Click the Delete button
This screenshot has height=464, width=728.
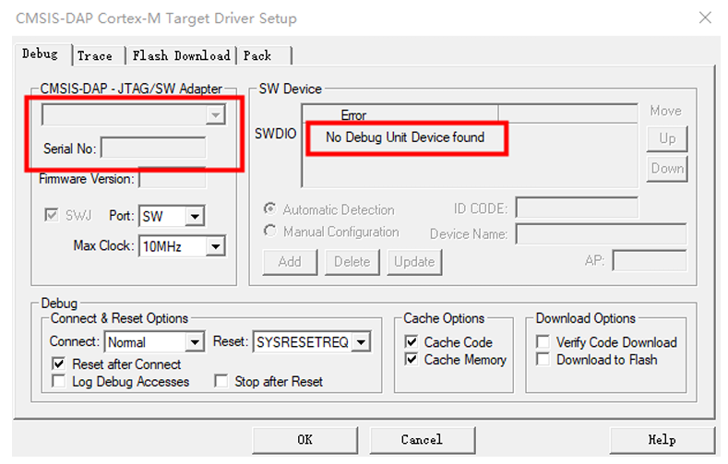[x=352, y=262]
